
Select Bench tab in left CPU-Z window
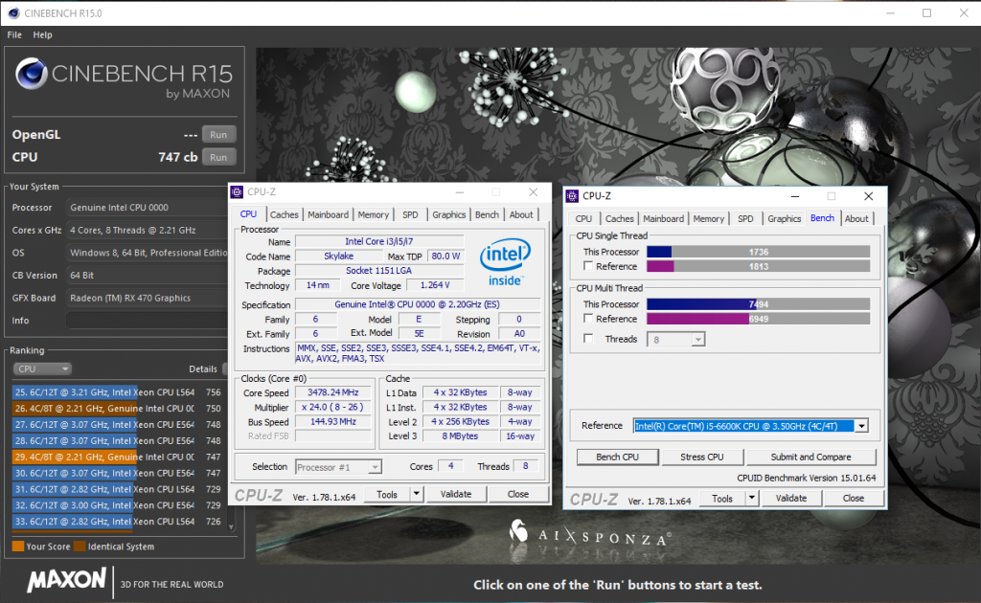pyautogui.click(x=487, y=214)
